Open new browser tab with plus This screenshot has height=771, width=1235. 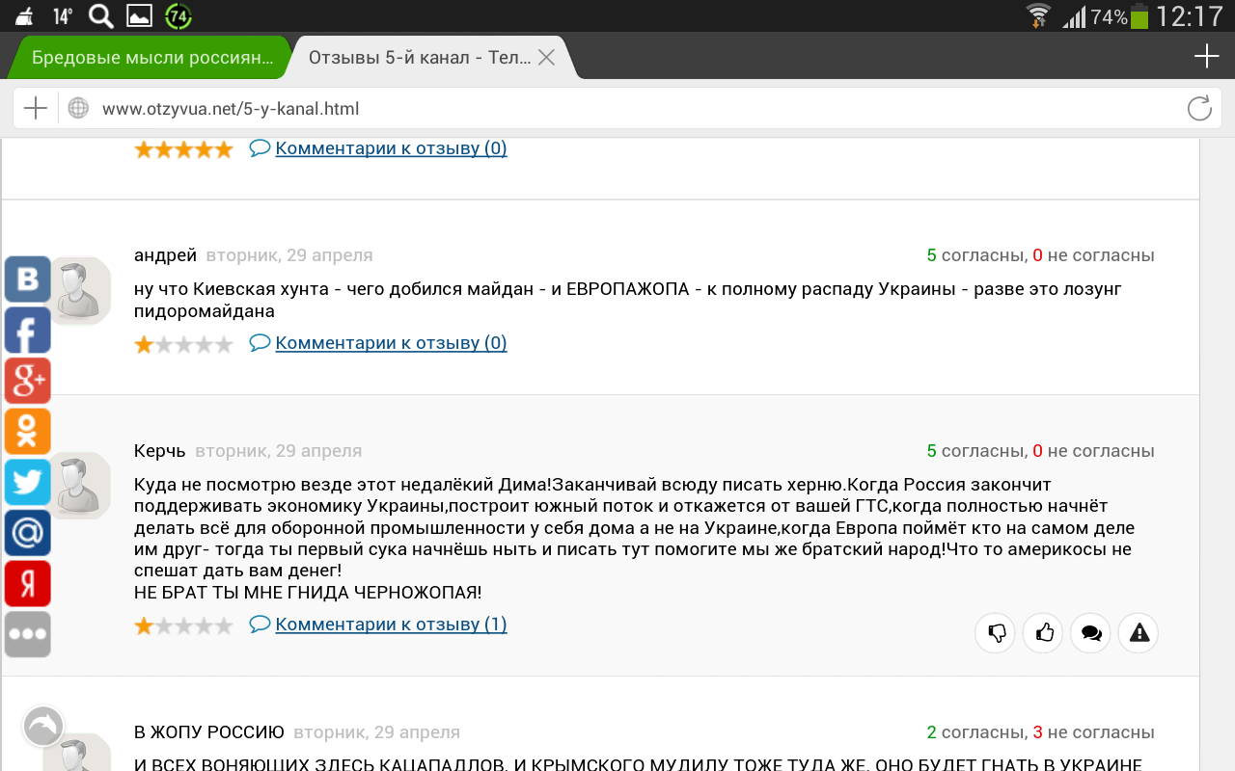(x=1206, y=57)
